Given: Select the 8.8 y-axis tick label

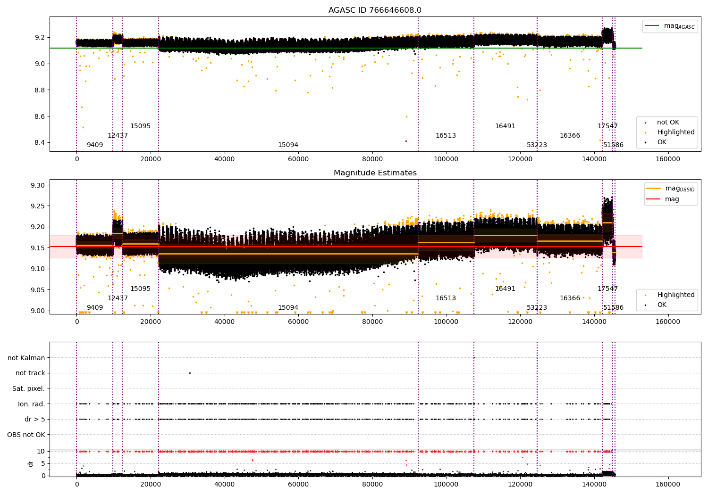Looking at the screenshot, I should point(40,90).
